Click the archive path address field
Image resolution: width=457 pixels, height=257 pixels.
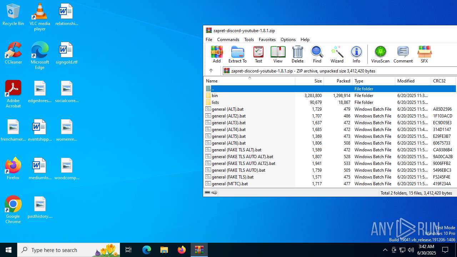point(339,71)
